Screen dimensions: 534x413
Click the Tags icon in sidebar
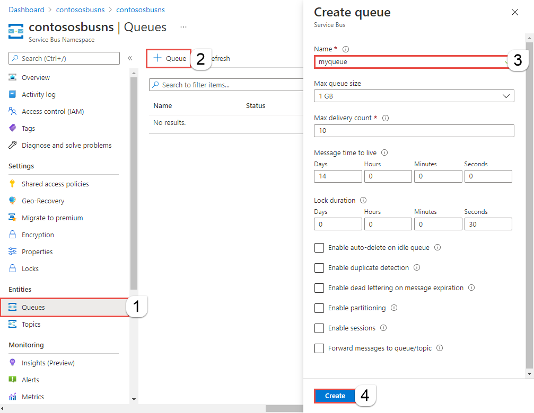13,128
